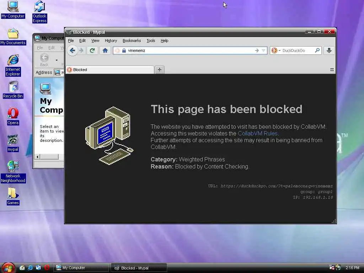Select the Network Neighborhood desktop icon
The image size is (364, 273).
click(13, 172)
